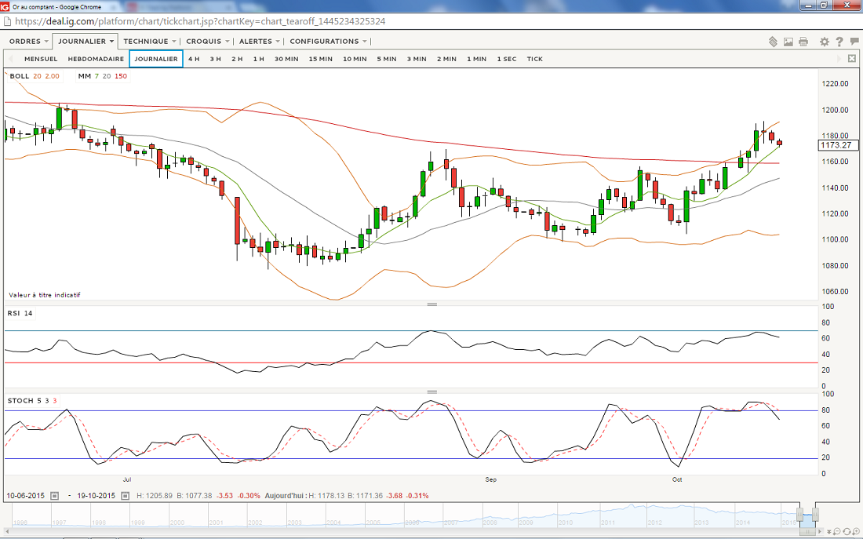Viewport: 863px width, 539px height.
Task: Print the chart using printer icon
Action: click(803, 42)
